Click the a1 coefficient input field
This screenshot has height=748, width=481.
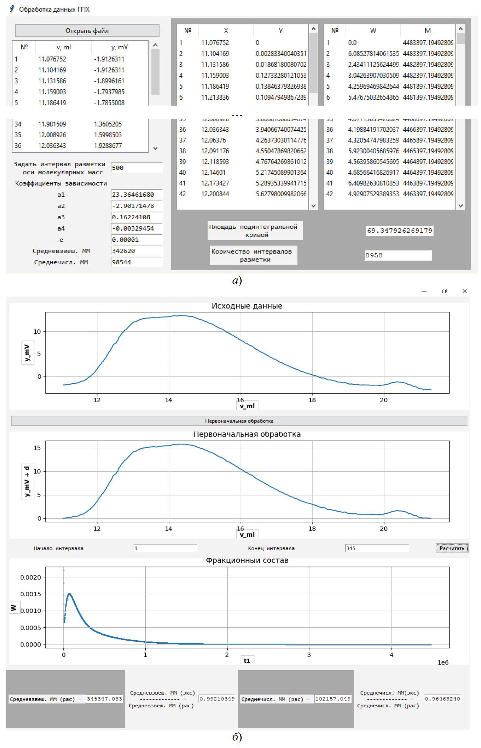137,194
